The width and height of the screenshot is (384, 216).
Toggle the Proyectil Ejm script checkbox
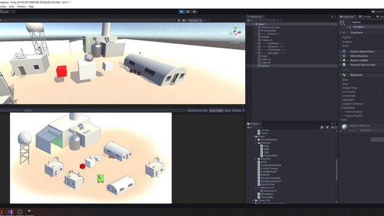348,65
